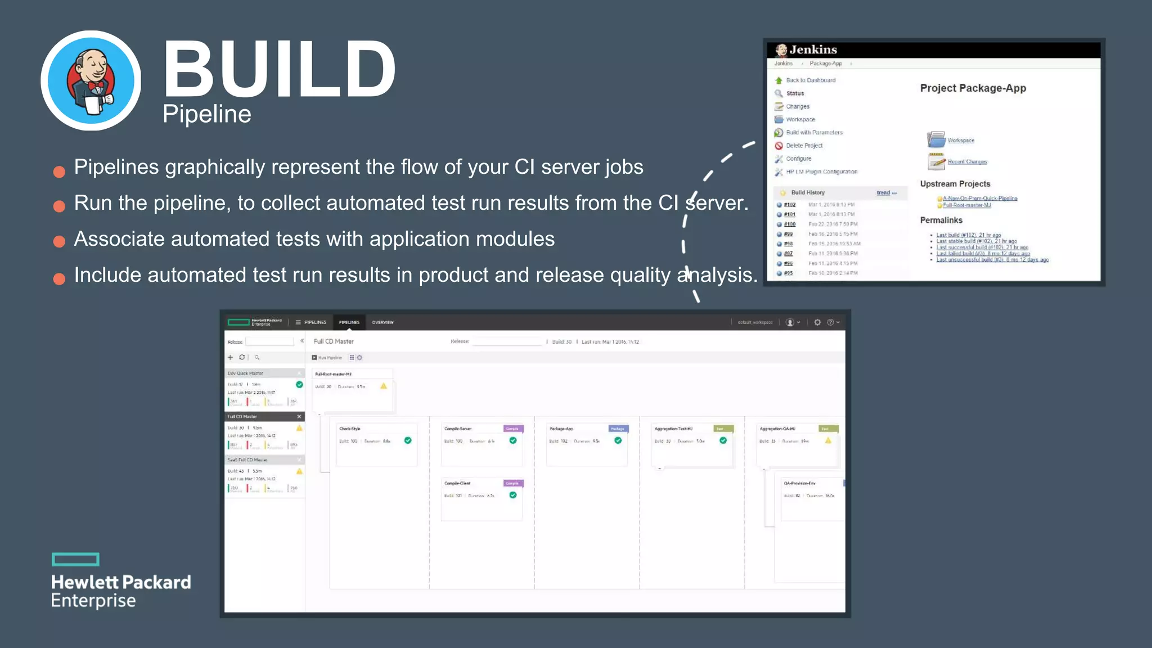The width and height of the screenshot is (1152, 648).
Task: Click green check status on Check-Style job
Action: (x=408, y=440)
